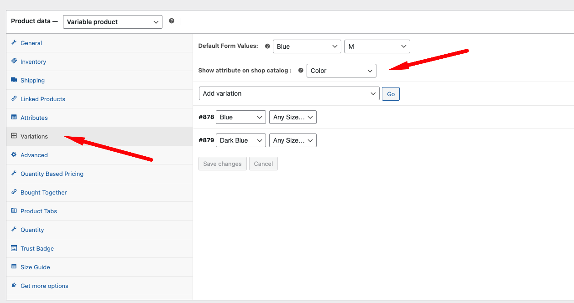Click the wrench icon beside General
The image size is (574, 303).
(14, 43)
